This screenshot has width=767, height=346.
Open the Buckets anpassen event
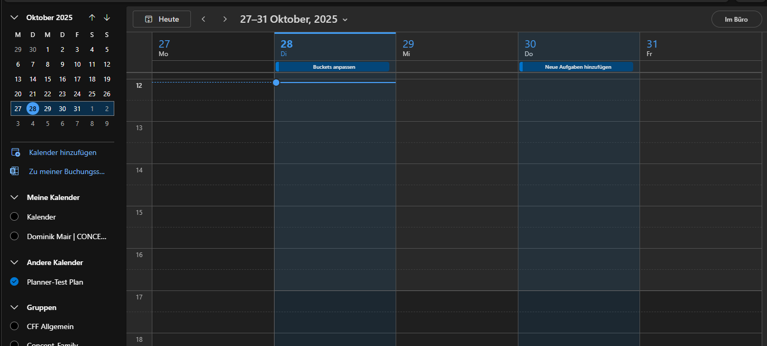[333, 67]
